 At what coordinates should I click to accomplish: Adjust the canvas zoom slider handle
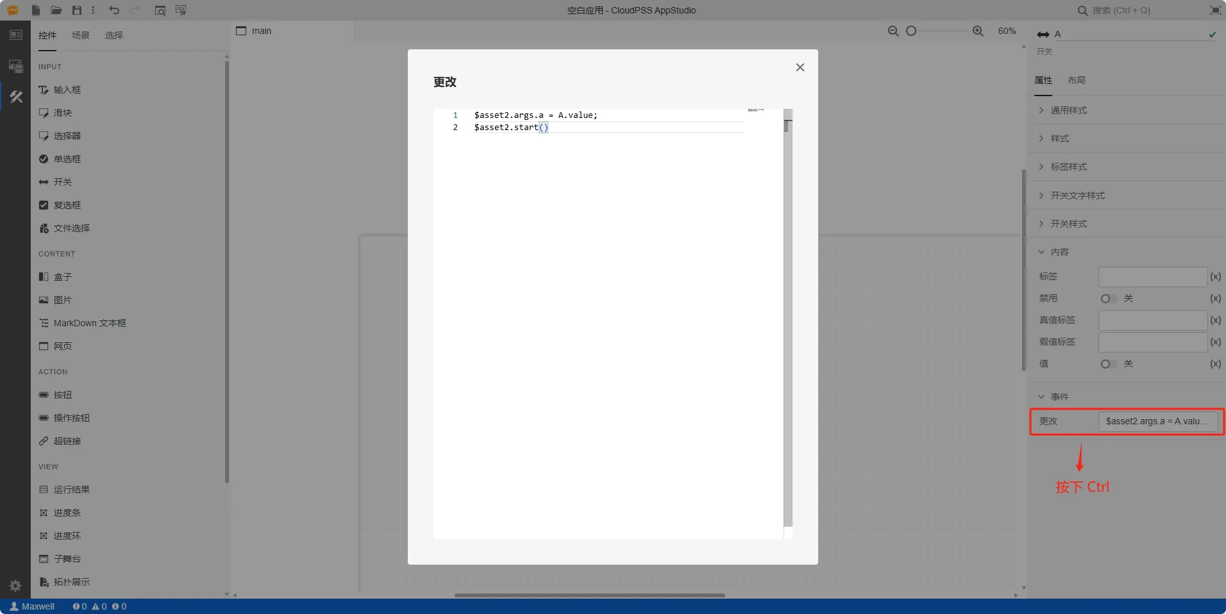click(x=911, y=31)
